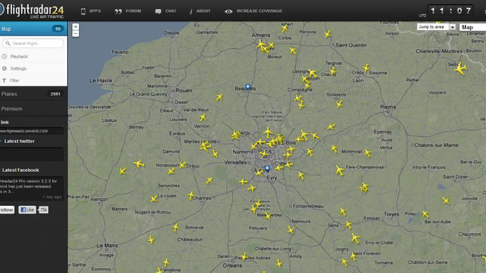
Task: Click the zoom out minus button
Action: (x=76, y=34)
